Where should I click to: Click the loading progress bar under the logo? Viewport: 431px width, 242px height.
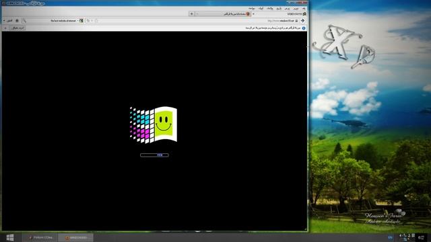[154, 155]
